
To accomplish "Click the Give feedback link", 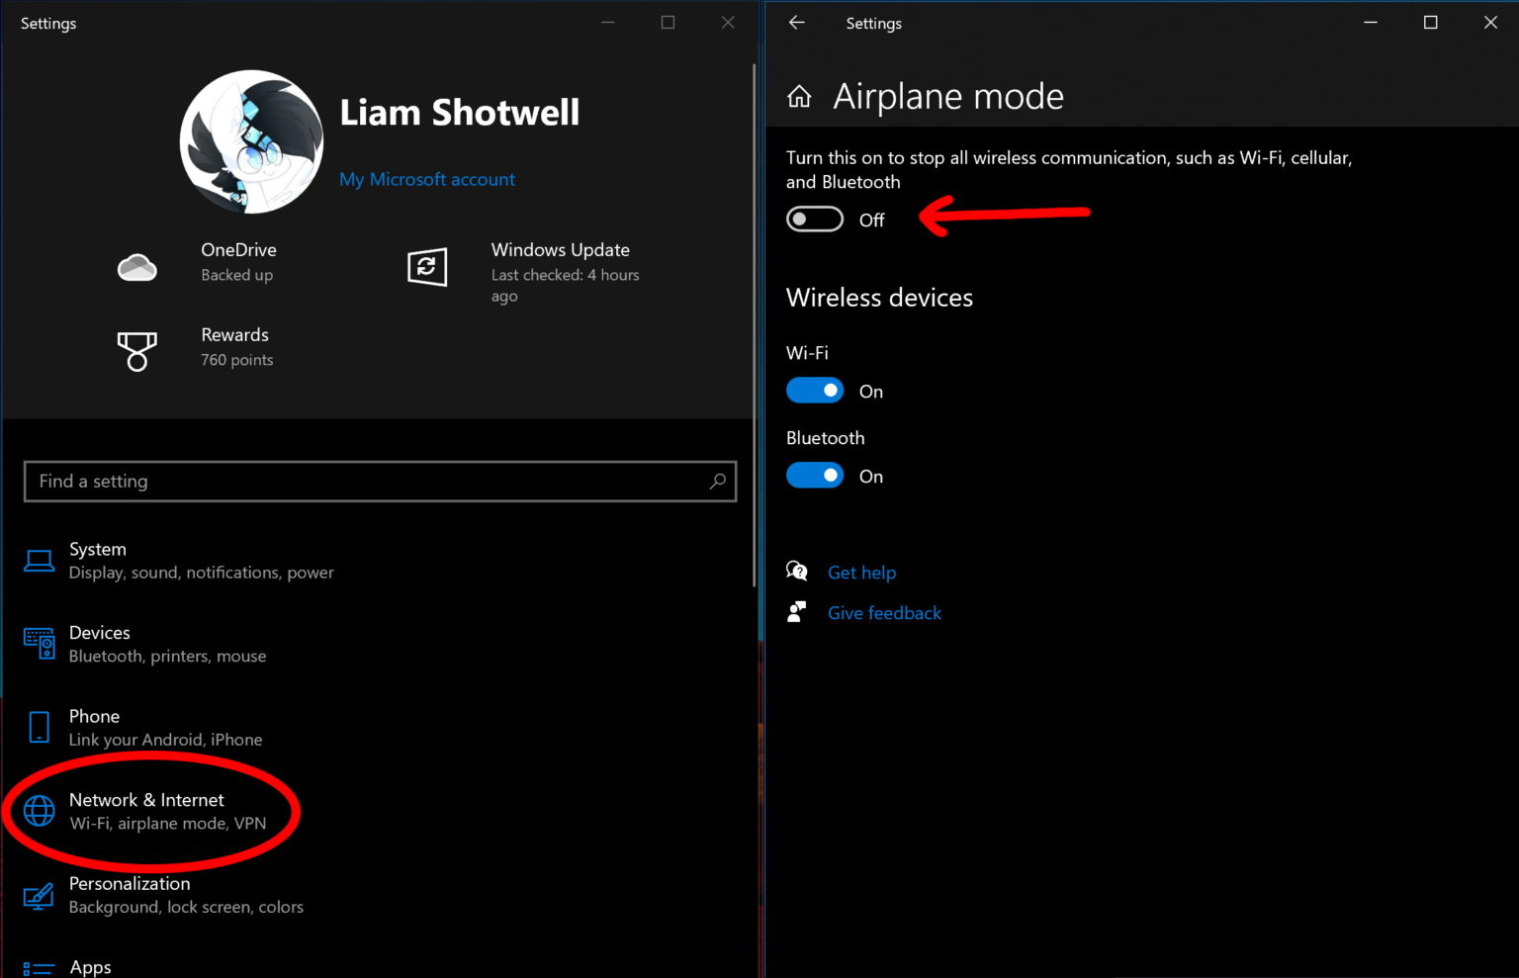I will tap(884, 612).
